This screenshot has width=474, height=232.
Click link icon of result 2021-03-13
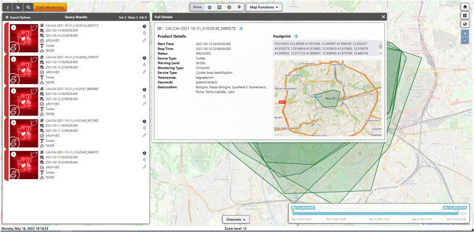tap(145, 72)
